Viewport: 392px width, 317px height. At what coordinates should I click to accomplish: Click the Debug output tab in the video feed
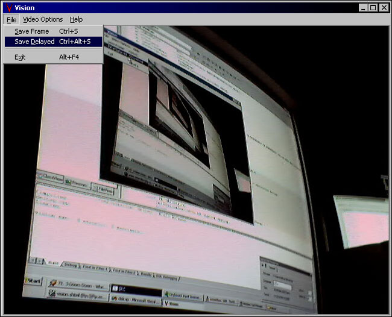[71, 266]
